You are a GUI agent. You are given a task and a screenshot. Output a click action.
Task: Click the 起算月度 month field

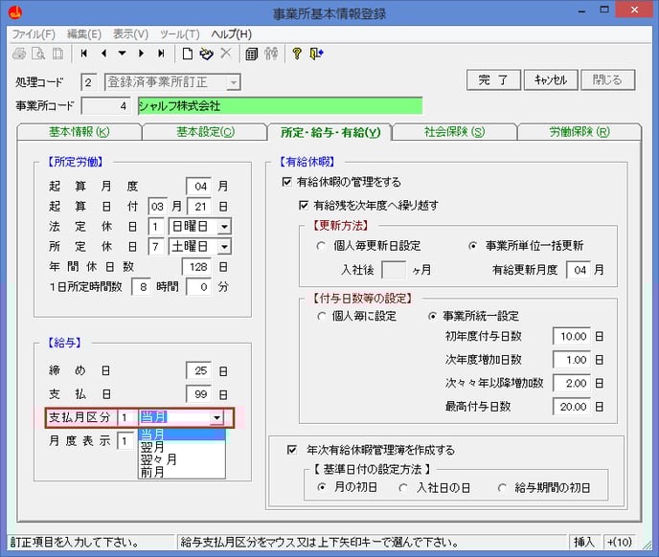(199, 187)
